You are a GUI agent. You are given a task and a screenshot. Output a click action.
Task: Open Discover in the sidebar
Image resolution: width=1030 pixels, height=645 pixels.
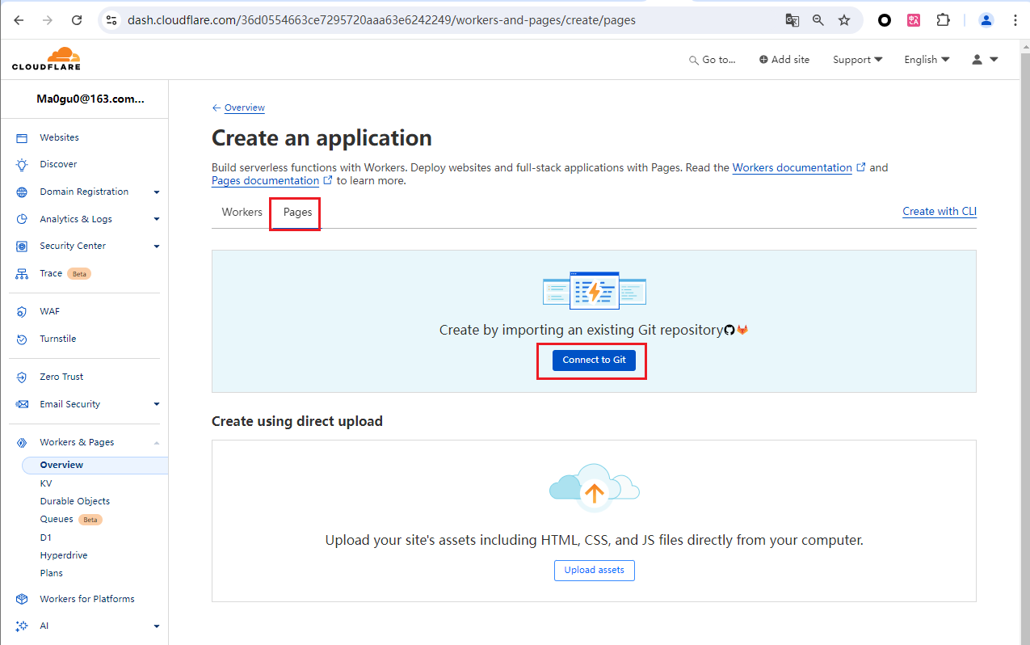tap(58, 165)
